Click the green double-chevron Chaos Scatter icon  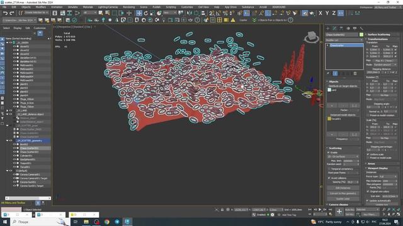pyautogui.click(x=254, y=20)
